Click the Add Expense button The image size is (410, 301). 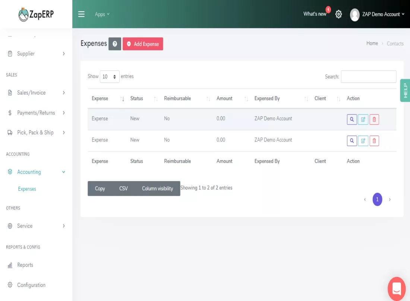click(x=143, y=44)
